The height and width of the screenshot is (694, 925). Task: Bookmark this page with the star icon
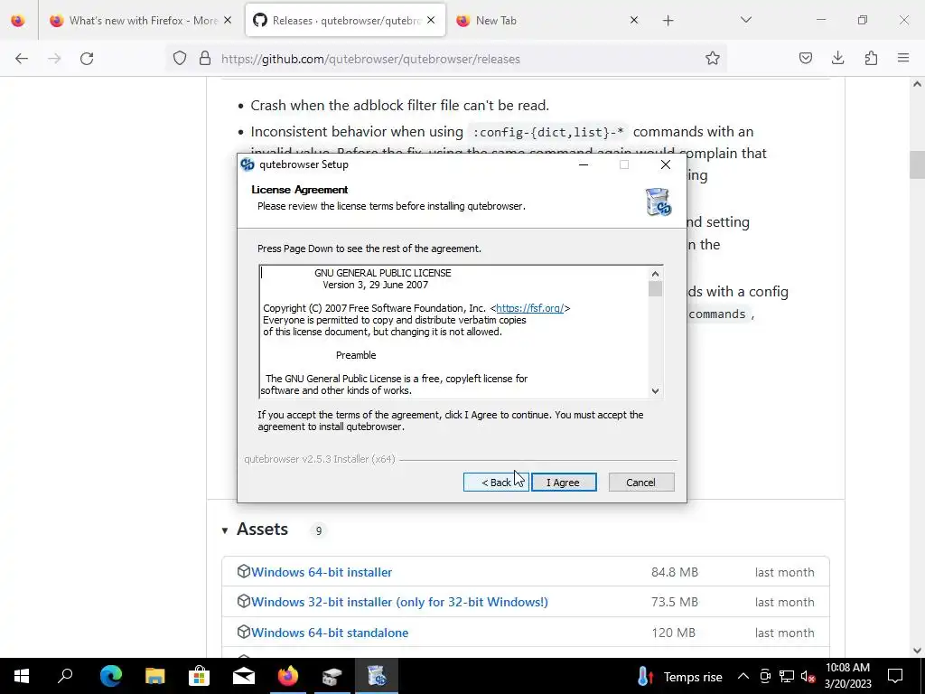(x=713, y=59)
